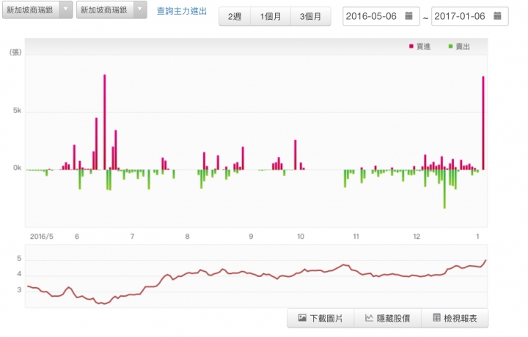The width and height of the screenshot is (528, 337).
Task: Click the 隱藏股價 button
Action: pos(388,318)
